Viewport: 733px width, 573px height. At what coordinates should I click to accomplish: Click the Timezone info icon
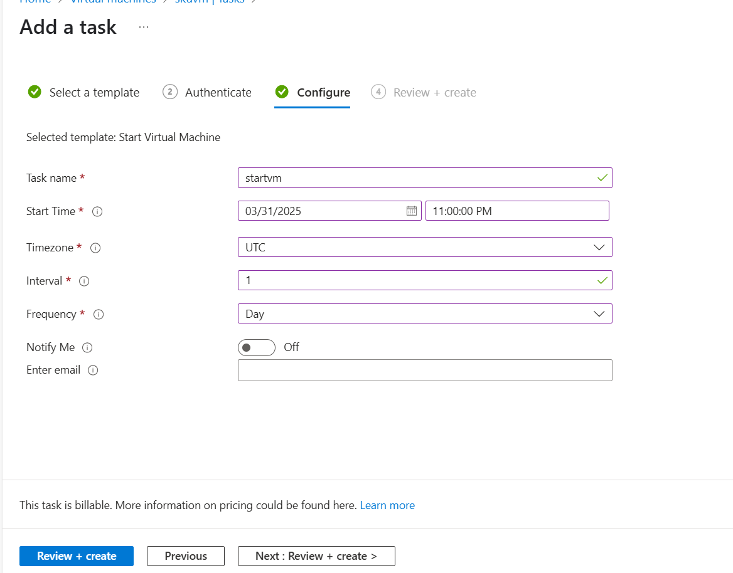(95, 248)
